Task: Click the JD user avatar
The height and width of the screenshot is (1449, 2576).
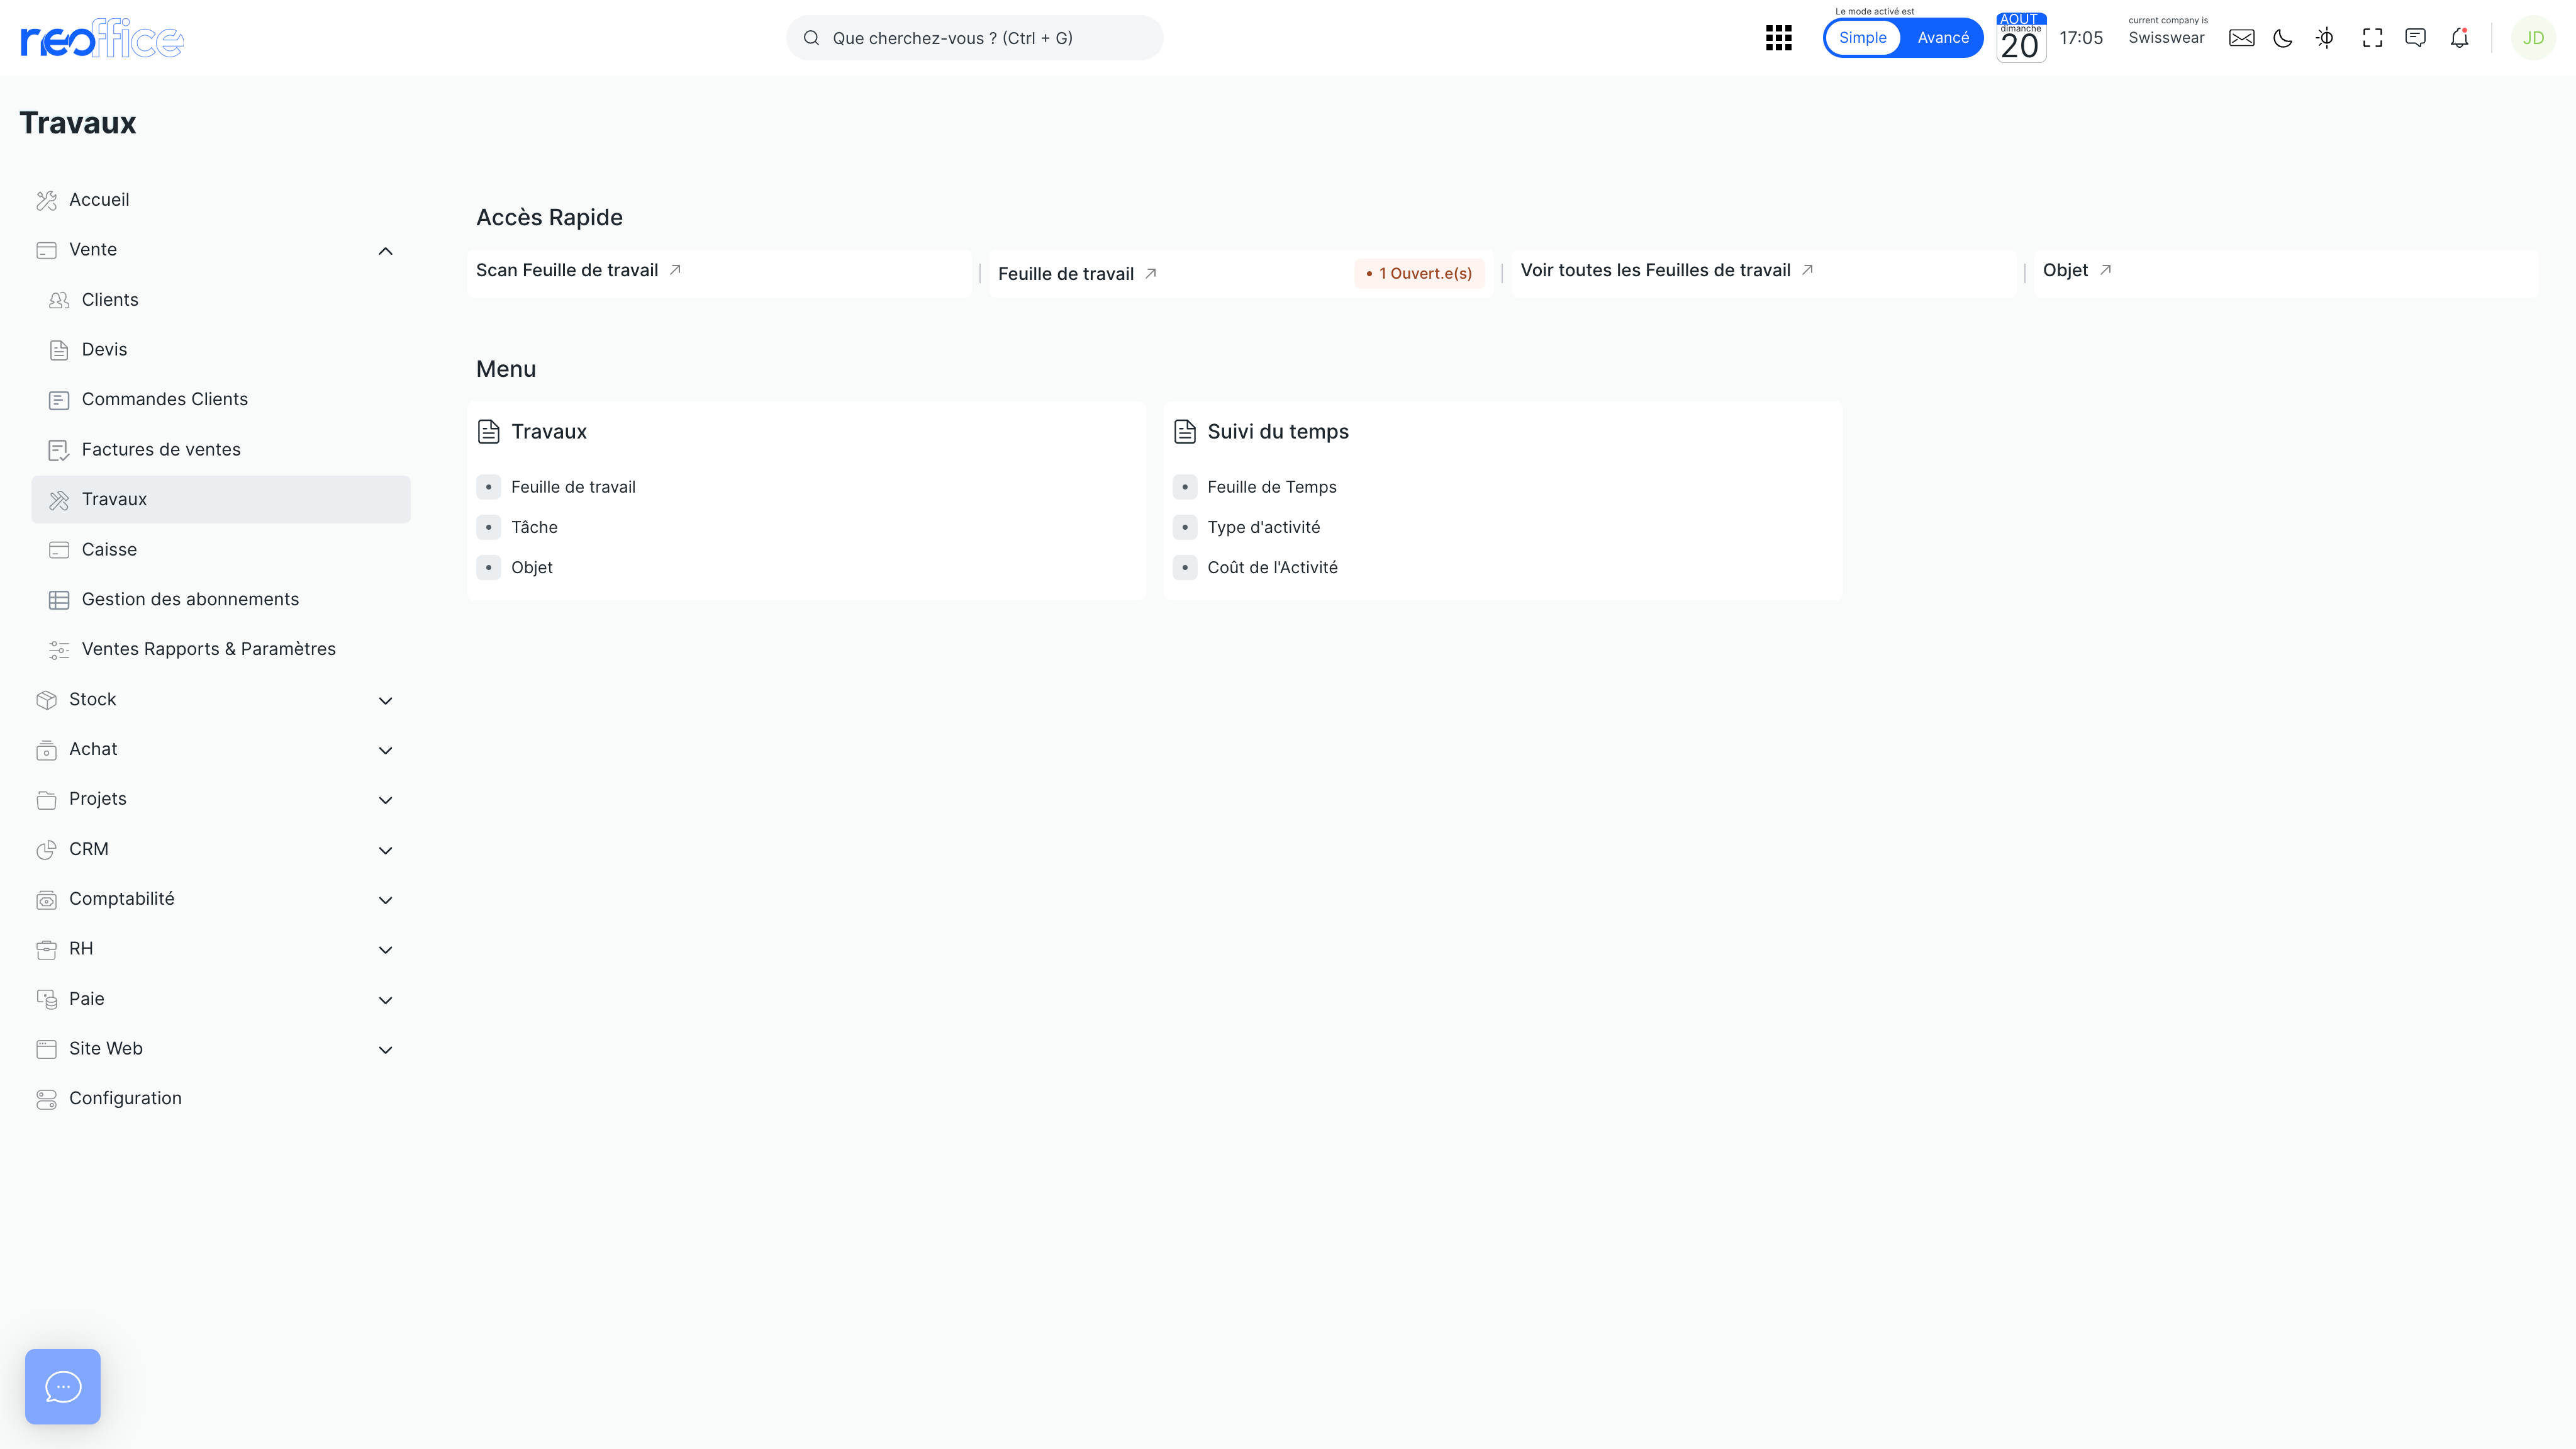Action: coord(2532,38)
